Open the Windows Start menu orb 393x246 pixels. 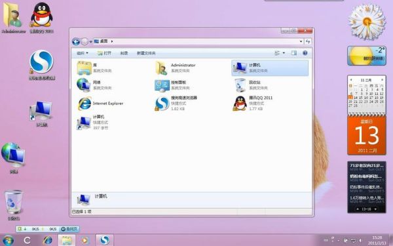pyautogui.click(x=8, y=240)
